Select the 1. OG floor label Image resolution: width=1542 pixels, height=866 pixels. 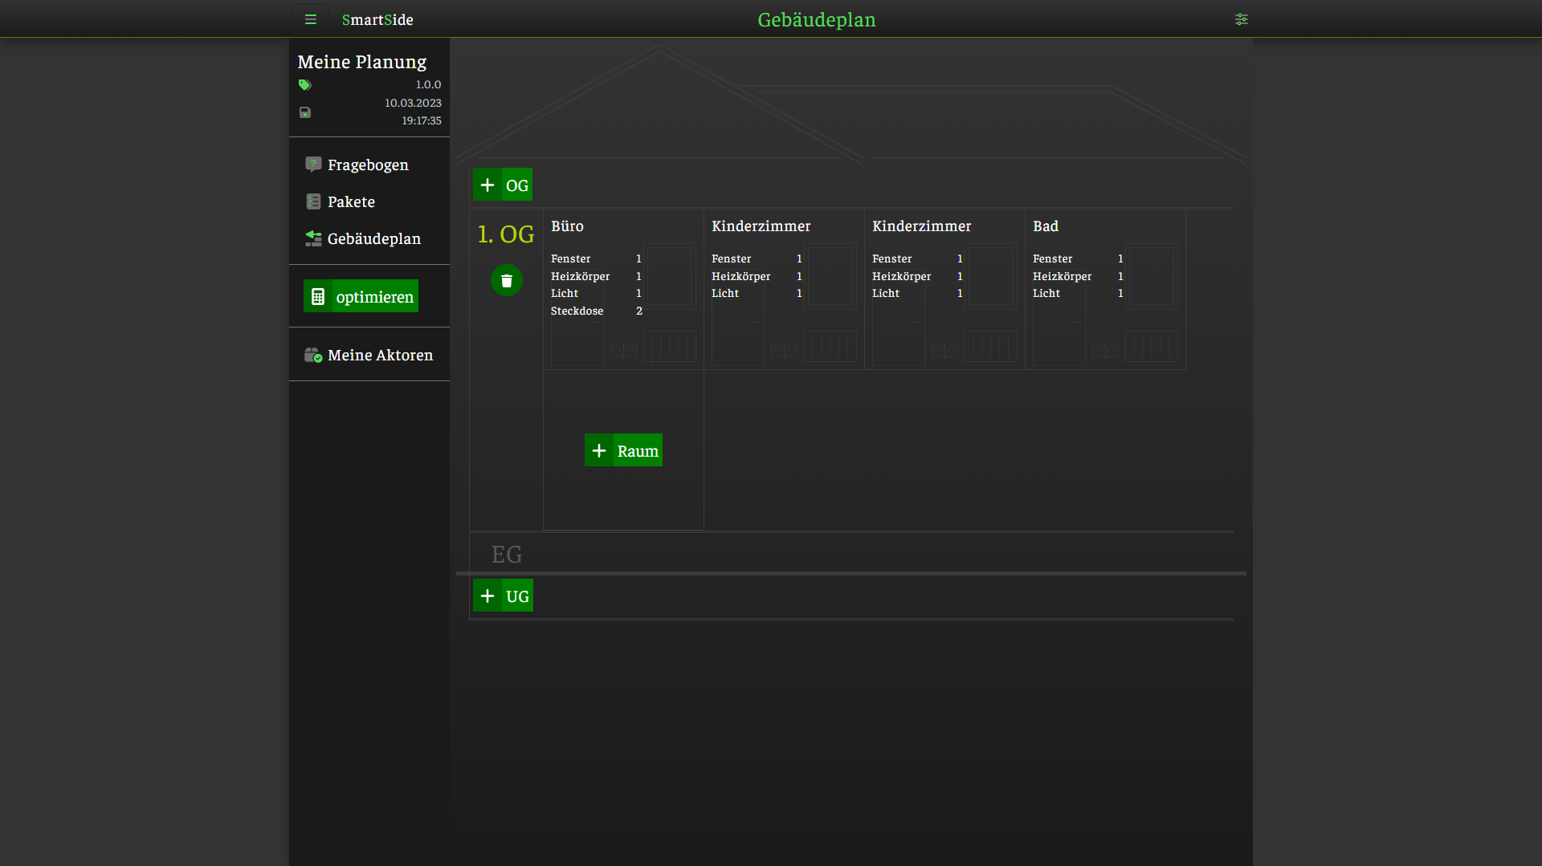(506, 234)
